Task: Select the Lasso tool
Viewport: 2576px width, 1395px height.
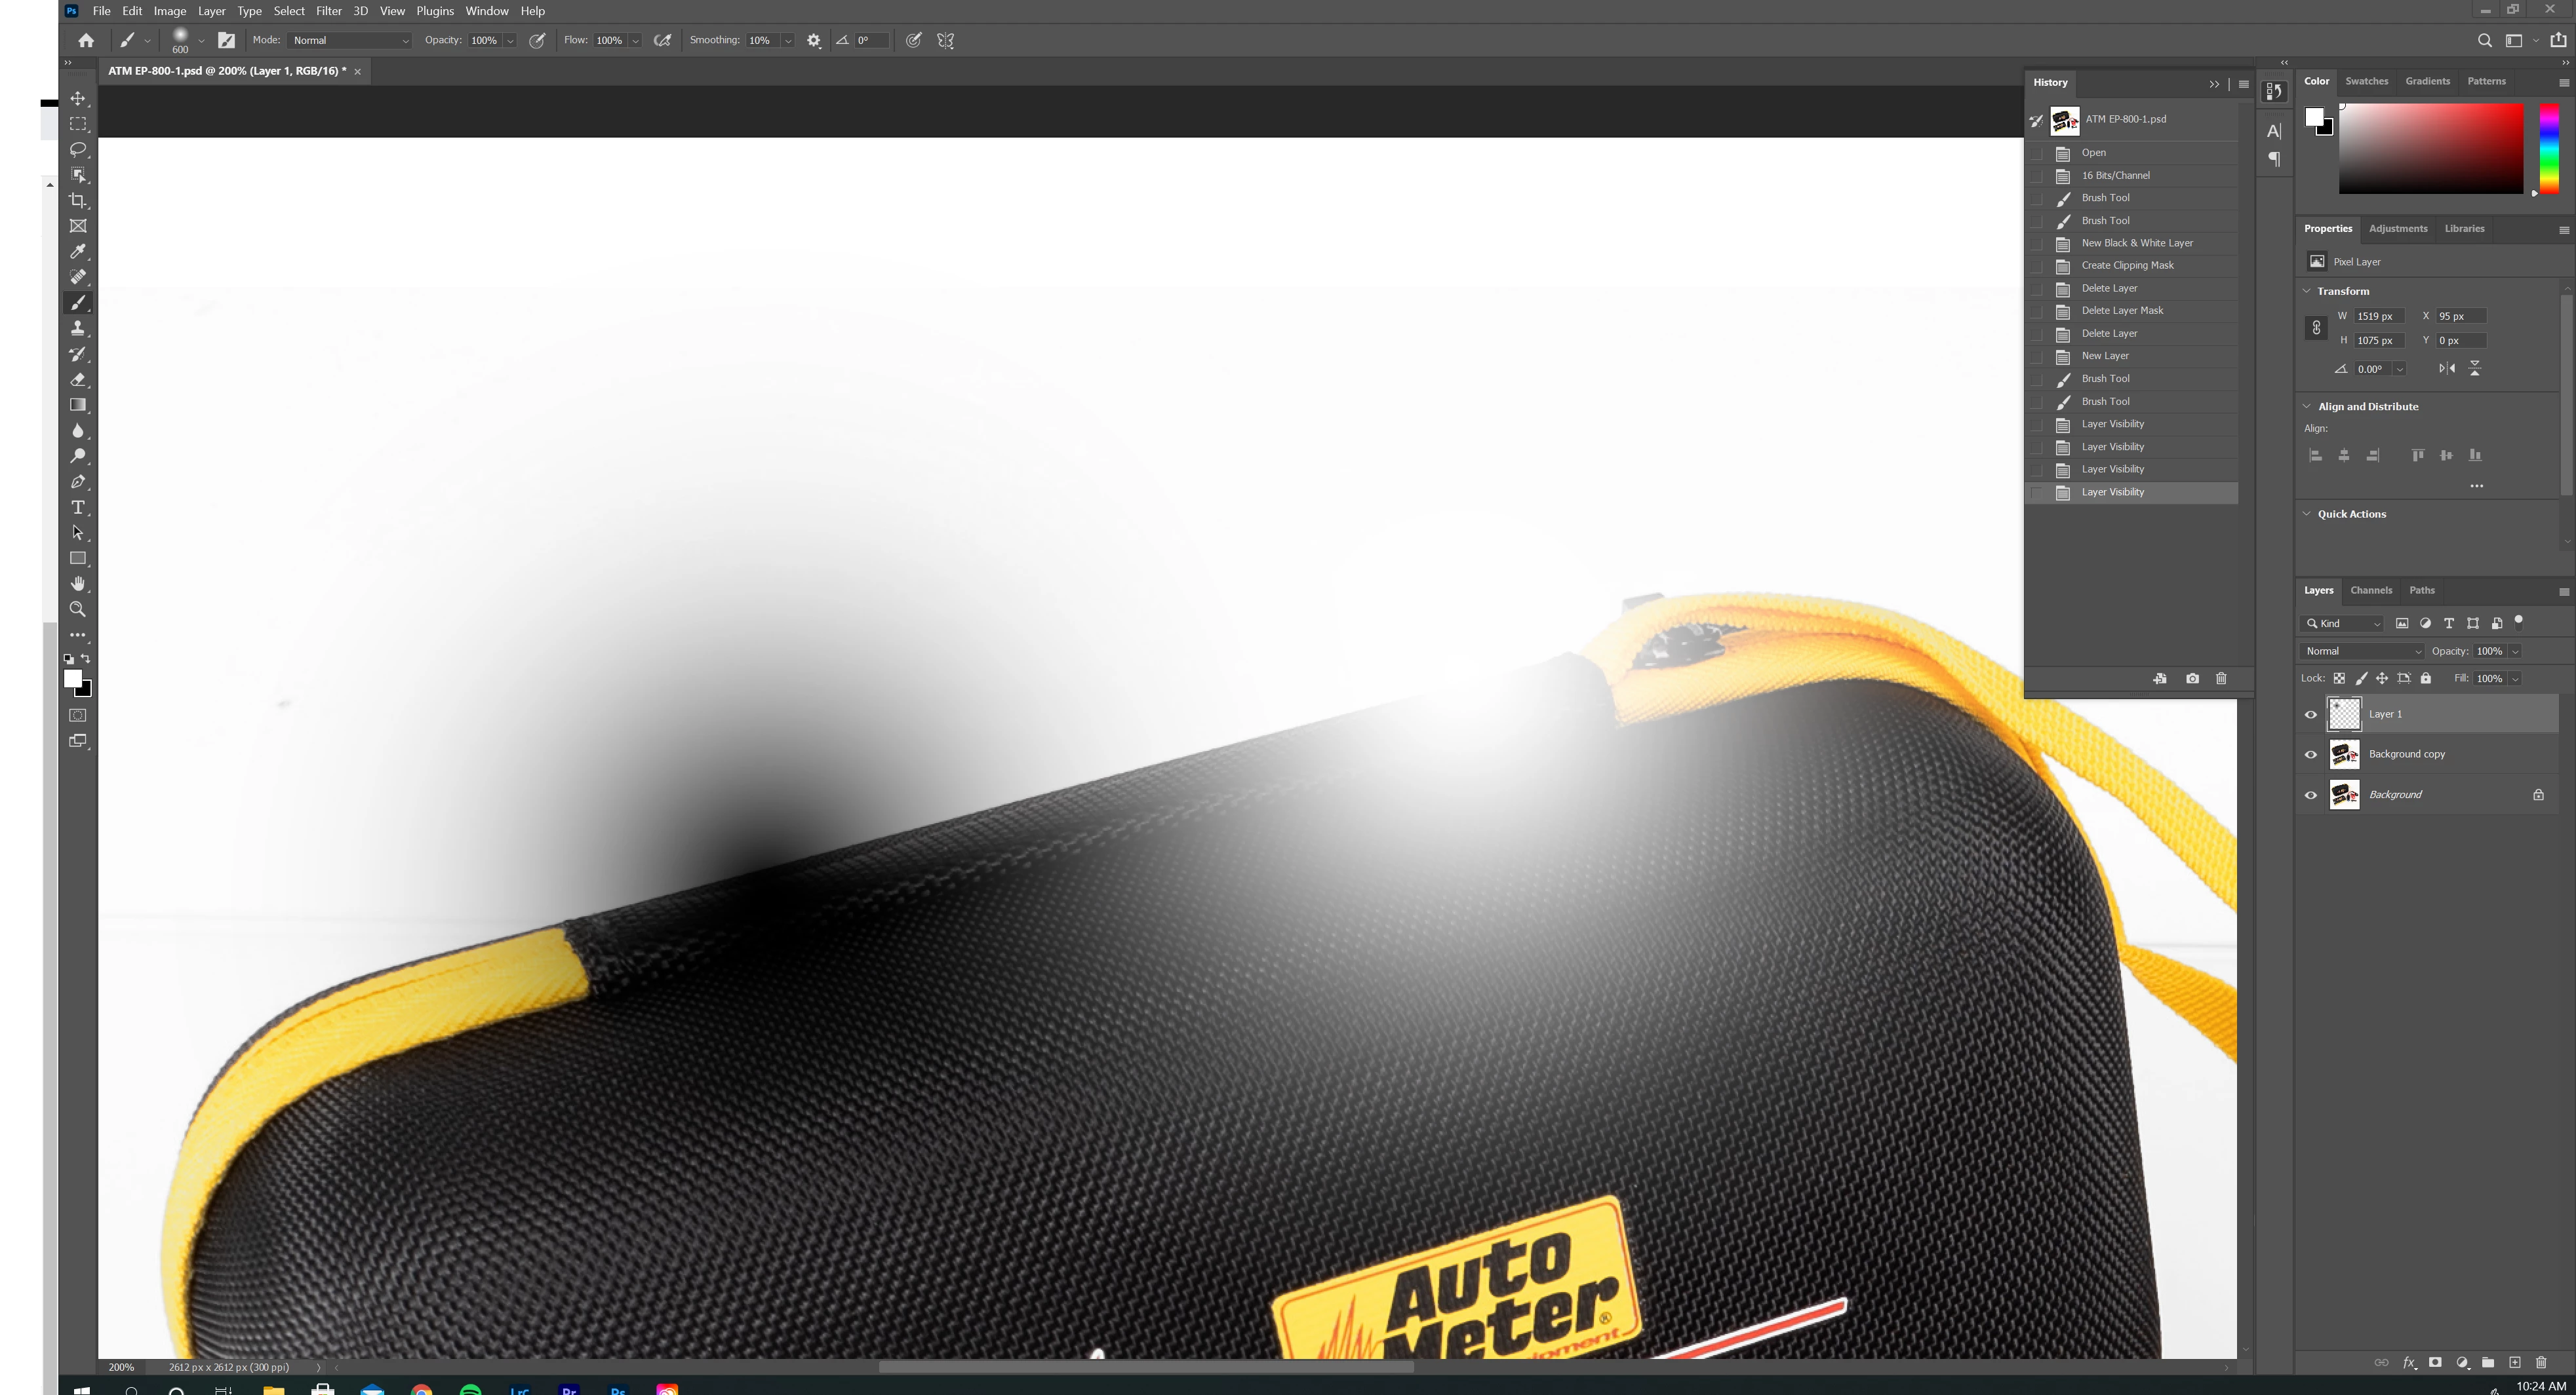Action: pos(78,150)
